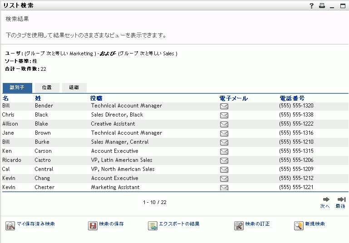Sort by the 名 column header

[5, 98]
